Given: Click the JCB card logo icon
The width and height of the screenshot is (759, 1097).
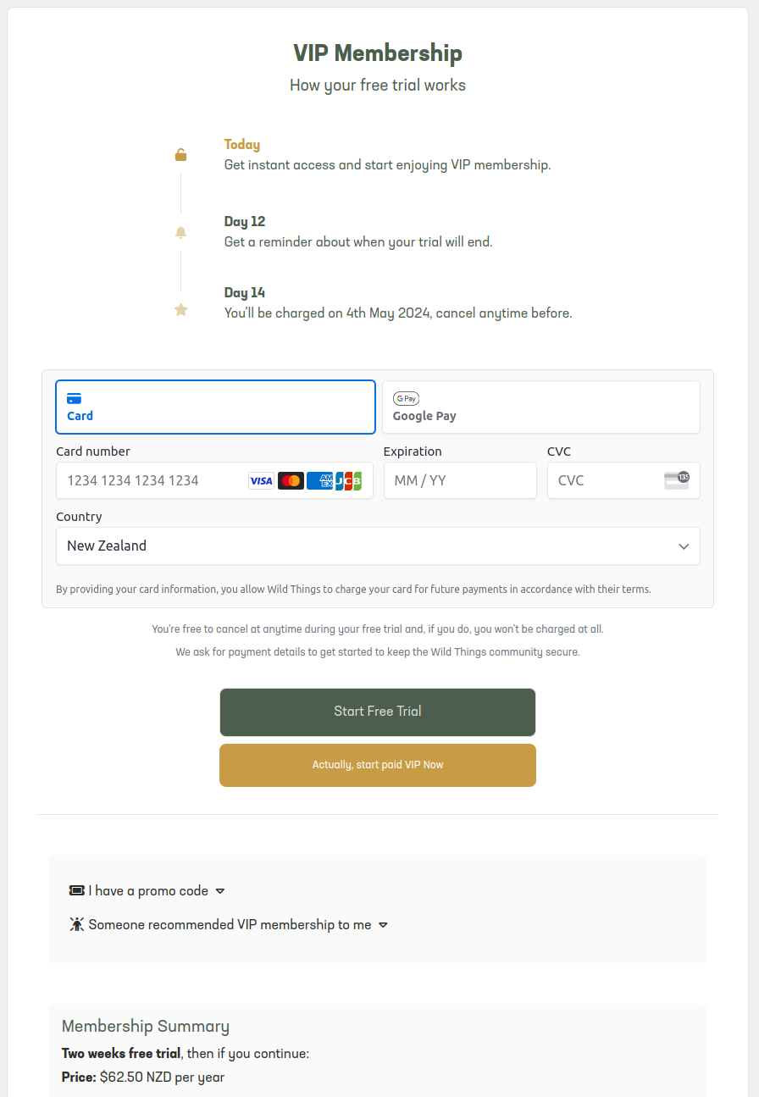Looking at the screenshot, I should pos(348,480).
